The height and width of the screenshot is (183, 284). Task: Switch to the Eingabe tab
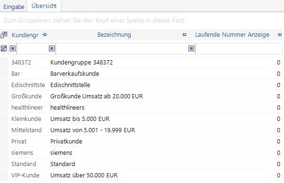tap(14, 7)
